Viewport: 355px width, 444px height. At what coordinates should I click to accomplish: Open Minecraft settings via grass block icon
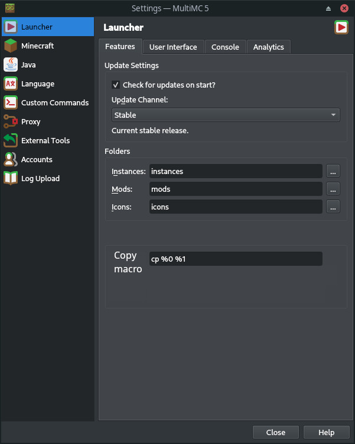pyautogui.click(x=11, y=46)
